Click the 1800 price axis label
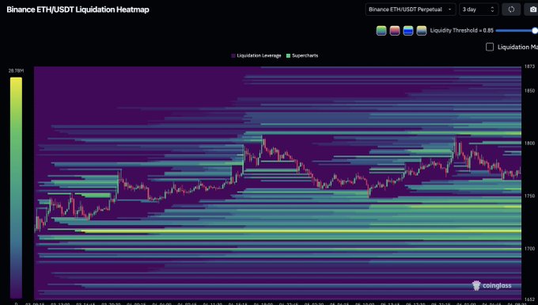This screenshot has width=538, height=305. click(529, 143)
